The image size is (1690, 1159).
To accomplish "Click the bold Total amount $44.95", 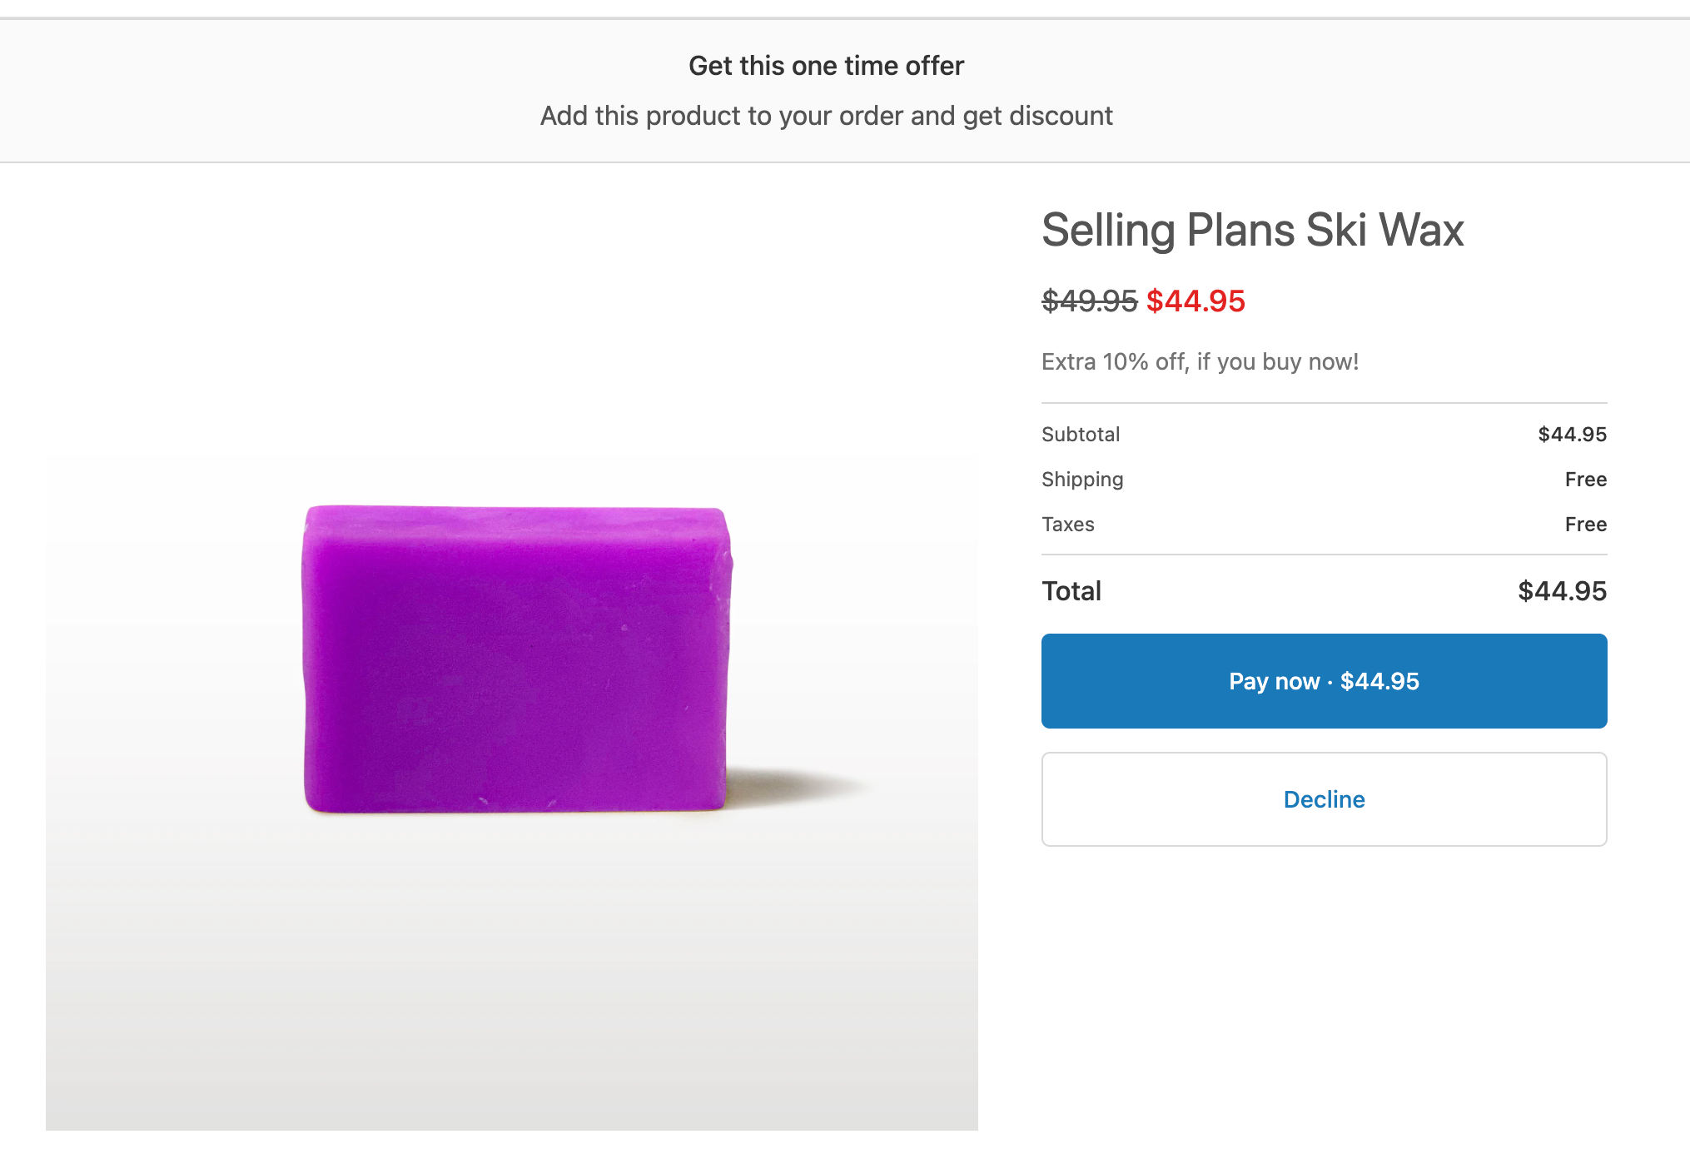I will [x=1562, y=590].
